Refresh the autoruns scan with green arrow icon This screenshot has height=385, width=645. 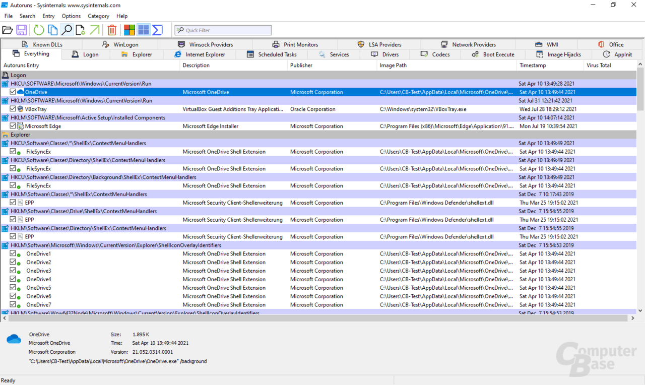pyautogui.click(x=38, y=30)
